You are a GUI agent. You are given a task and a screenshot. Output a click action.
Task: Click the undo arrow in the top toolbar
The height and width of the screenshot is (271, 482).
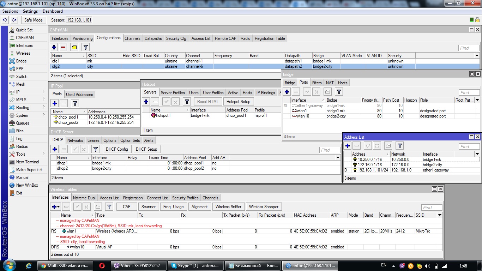(x=5, y=20)
